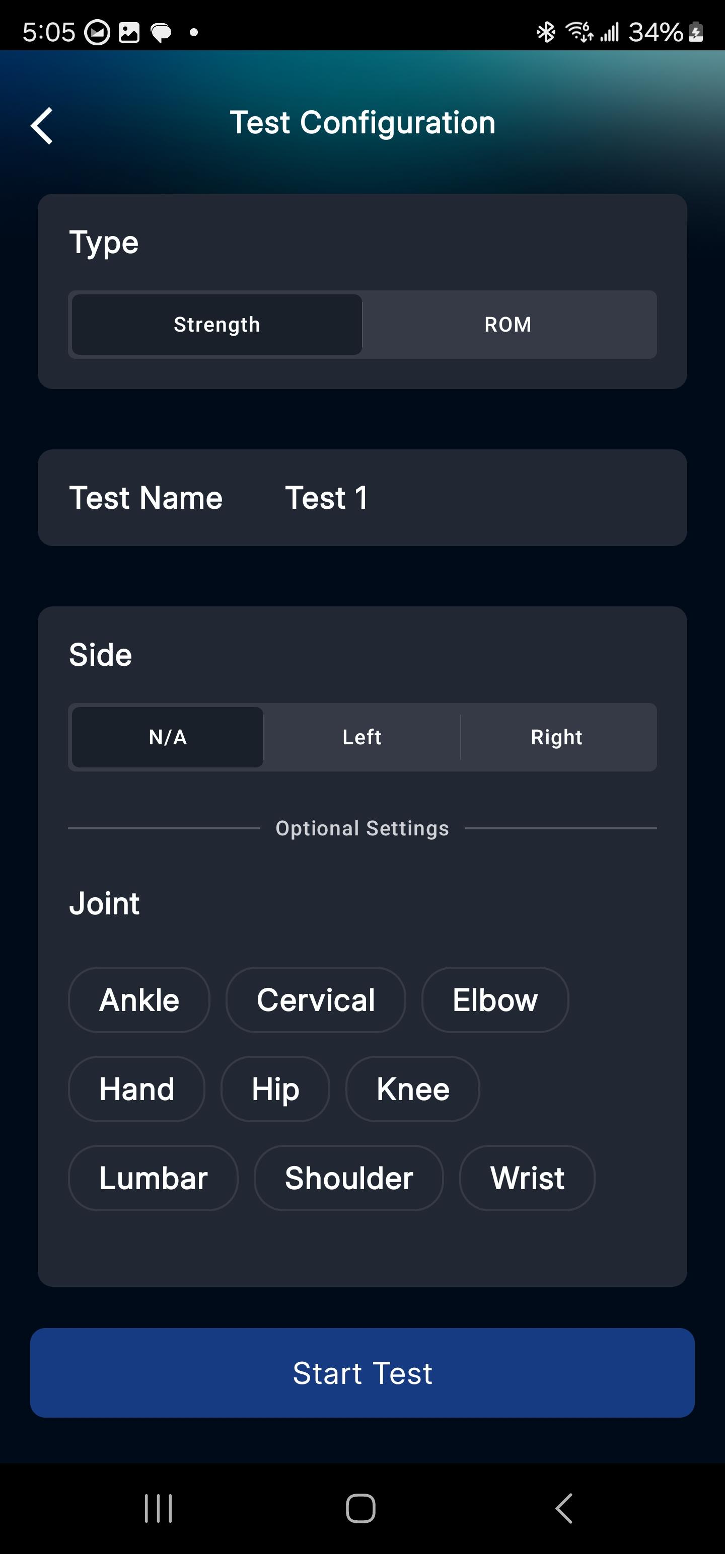Tap the Android home button
This screenshot has width=725, height=1554.
click(361, 1508)
